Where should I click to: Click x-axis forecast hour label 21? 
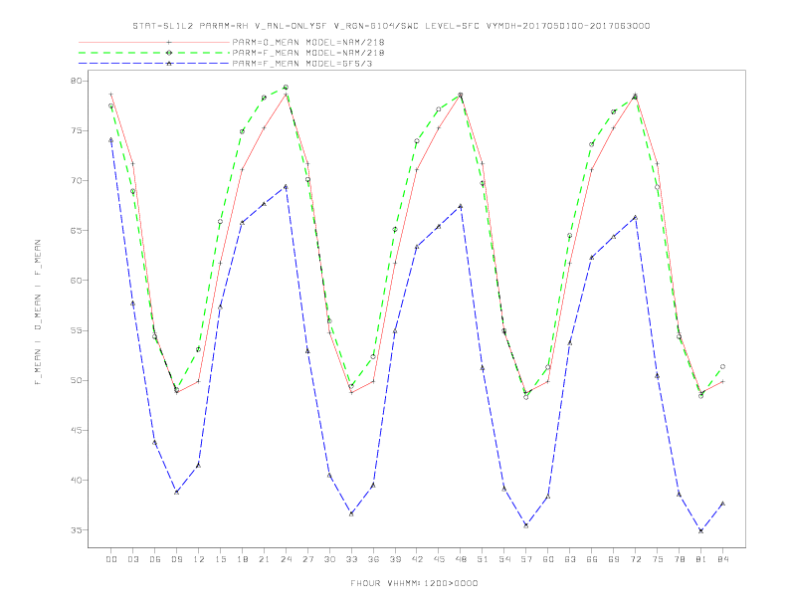(x=264, y=559)
